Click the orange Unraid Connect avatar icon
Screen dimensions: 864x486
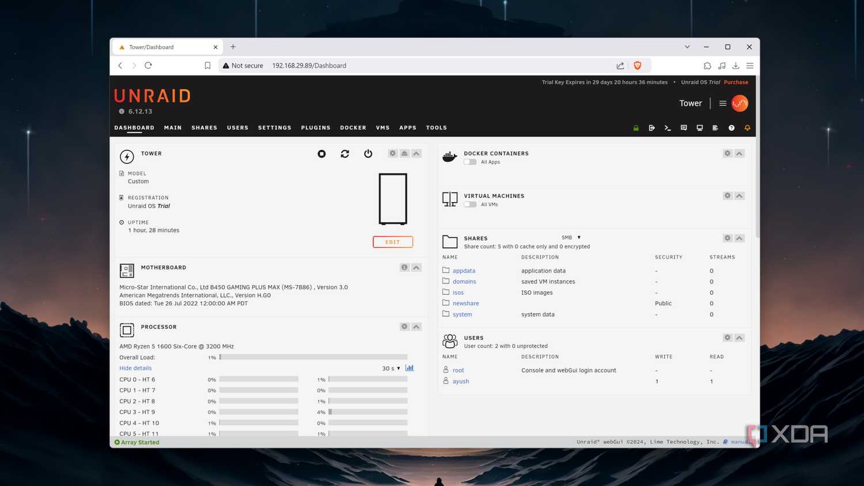click(x=740, y=104)
